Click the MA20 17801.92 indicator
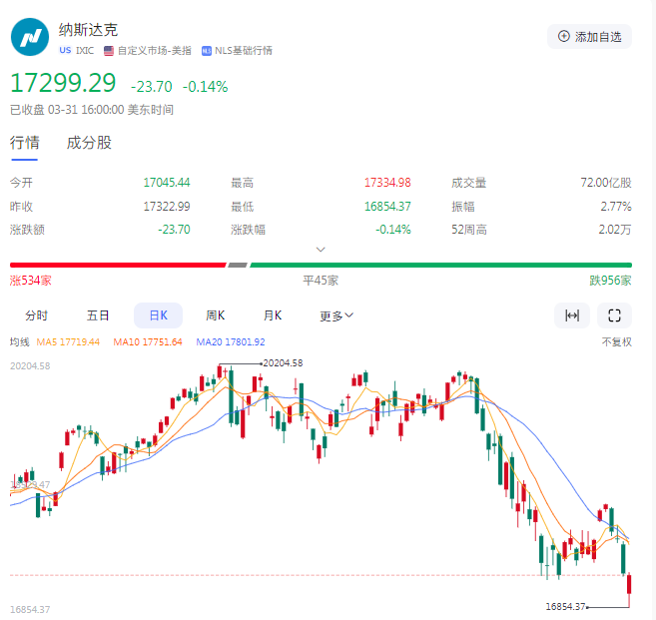Image resolution: width=656 pixels, height=620 pixels. coord(231,342)
